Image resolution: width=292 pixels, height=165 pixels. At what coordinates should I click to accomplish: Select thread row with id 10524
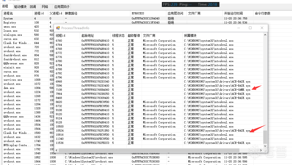pos(159,131)
